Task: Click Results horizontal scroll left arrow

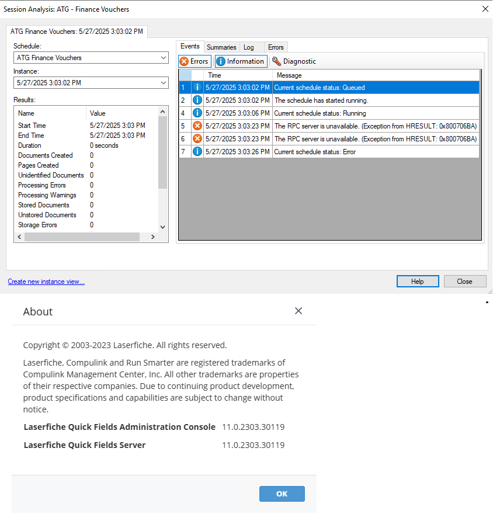Action: (x=19, y=237)
